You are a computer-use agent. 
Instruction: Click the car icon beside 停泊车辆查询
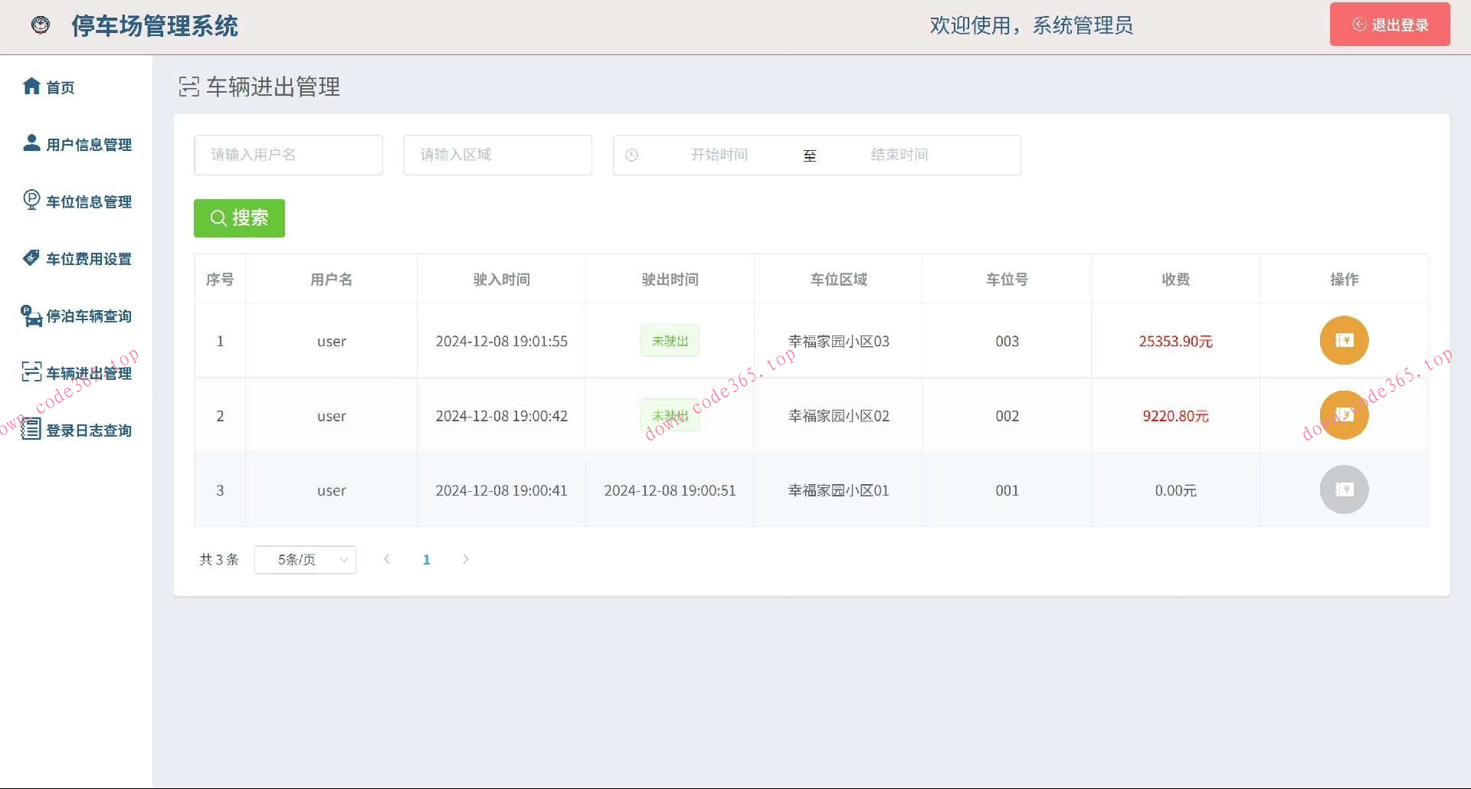coord(31,316)
